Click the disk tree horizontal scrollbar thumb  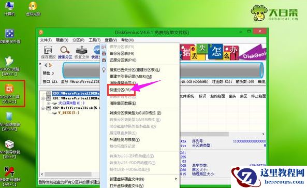[68, 174]
